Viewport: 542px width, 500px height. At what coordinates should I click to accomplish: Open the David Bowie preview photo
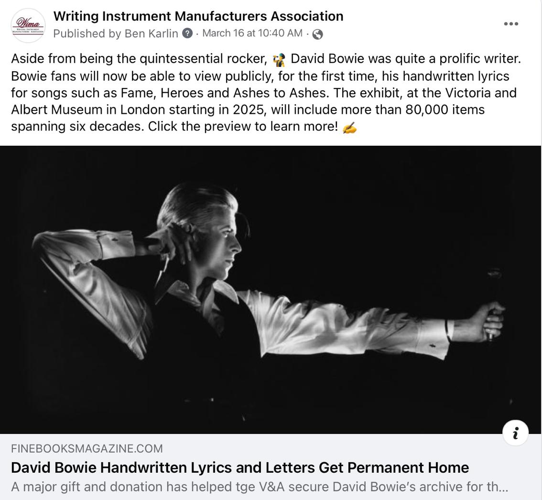point(271,290)
